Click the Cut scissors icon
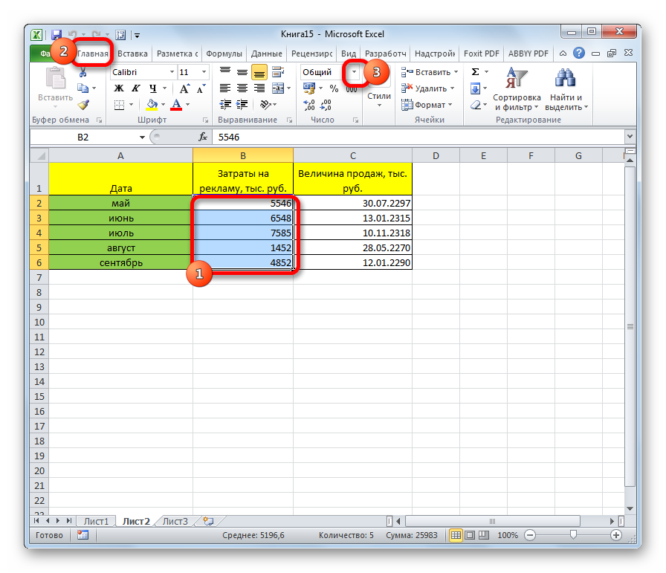This screenshot has height=573, width=666. pyautogui.click(x=83, y=72)
